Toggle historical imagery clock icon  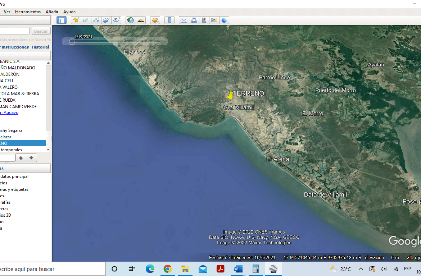pos(131,20)
